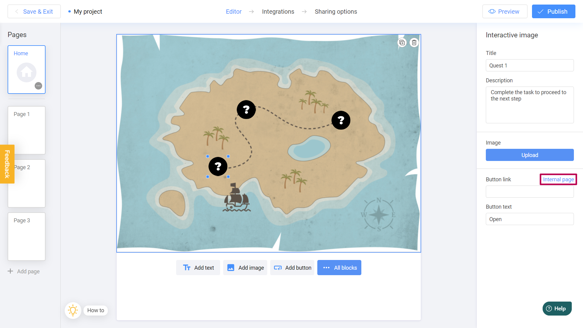Click the Add button block icon
The image size is (583, 328).
(x=278, y=268)
